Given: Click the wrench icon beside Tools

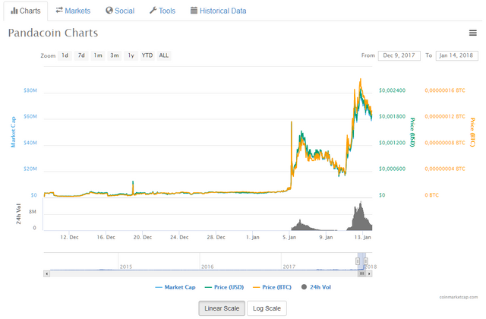Looking at the screenshot, I should pos(153,11).
